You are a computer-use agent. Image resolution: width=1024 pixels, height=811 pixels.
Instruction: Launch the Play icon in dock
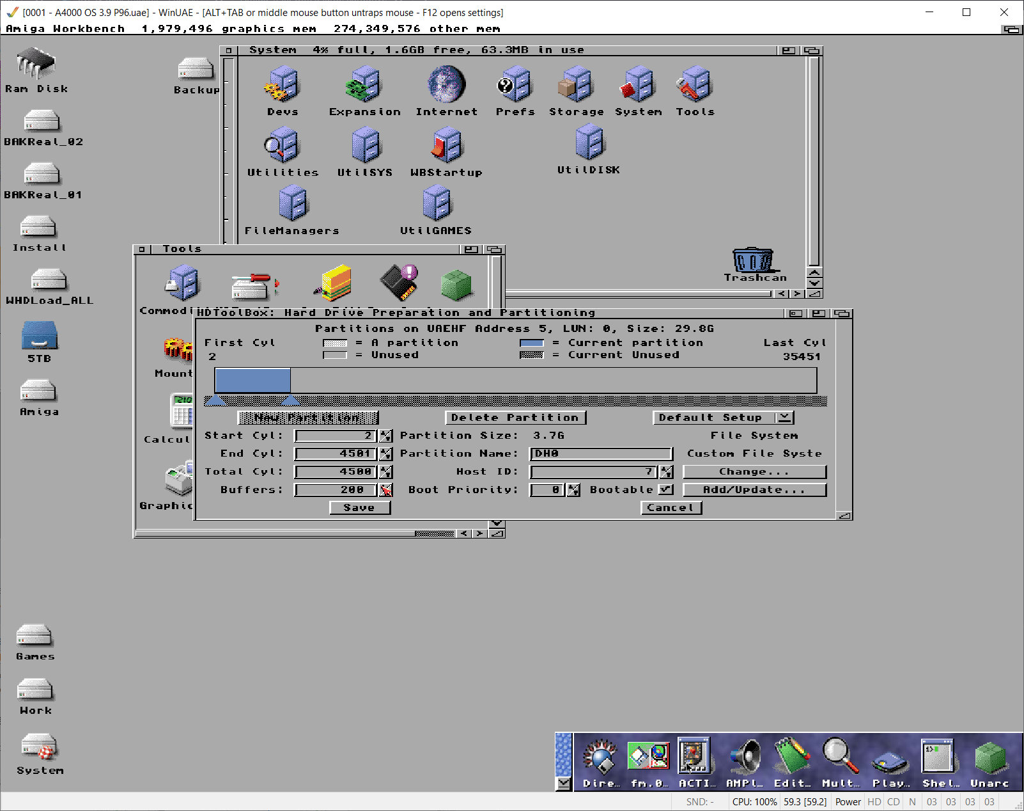click(x=890, y=762)
